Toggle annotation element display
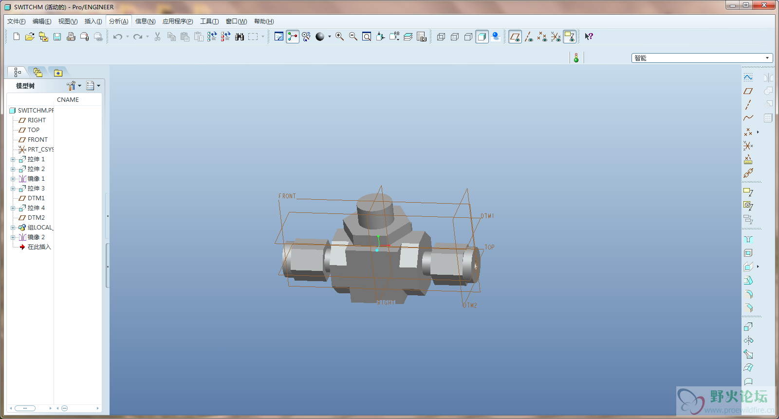Viewport: 779px width, 419px height. click(570, 37)
